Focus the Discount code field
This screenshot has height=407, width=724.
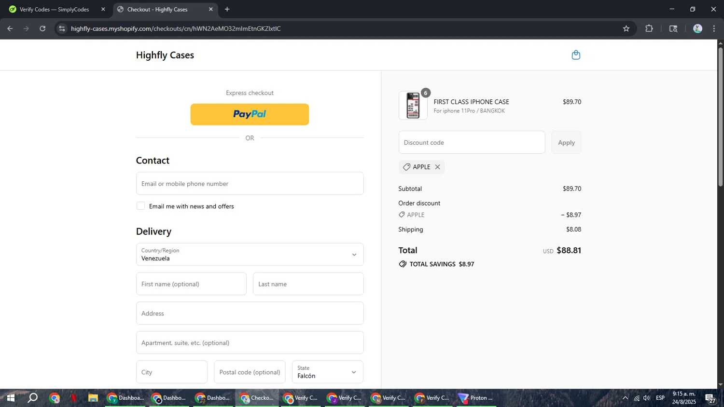tap(472, 142)
